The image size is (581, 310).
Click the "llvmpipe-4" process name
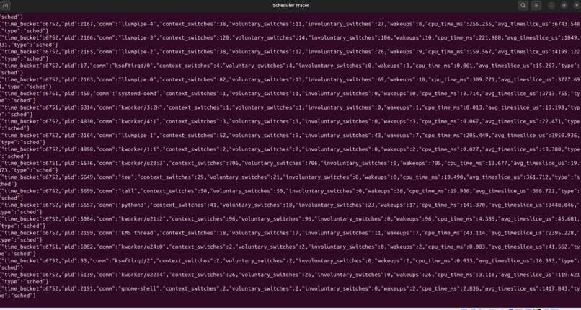[x=137, y=24]
